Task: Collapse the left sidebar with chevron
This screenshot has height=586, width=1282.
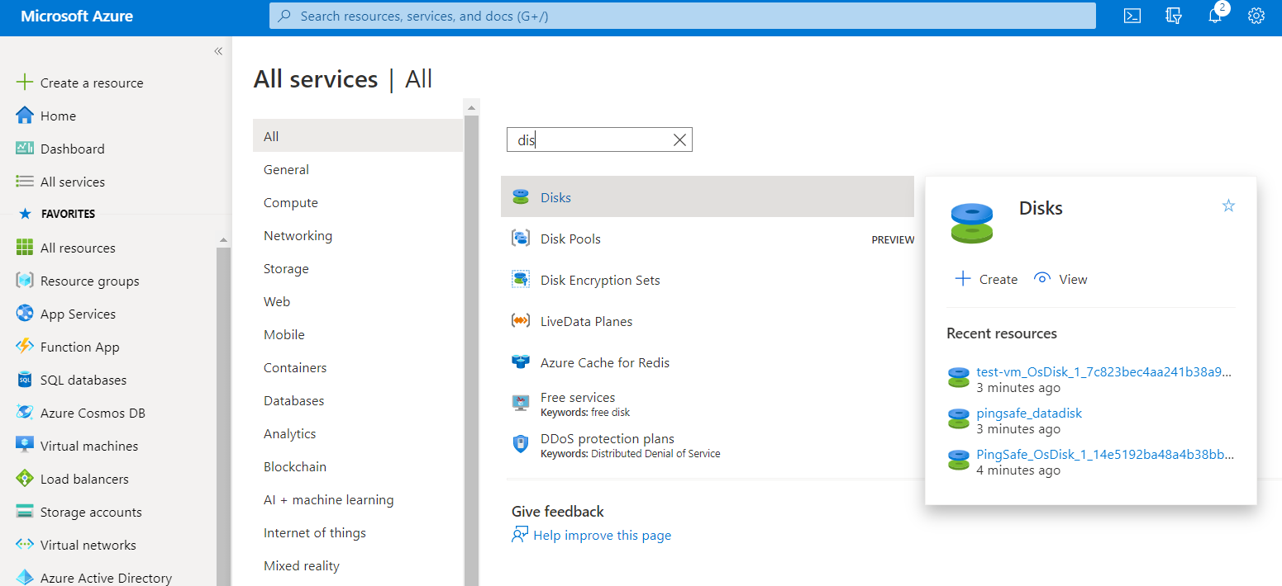Action: pyautogui.click(x=218, y=51)
